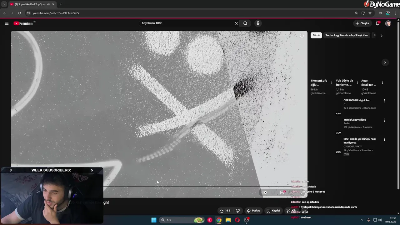Open Chrome three-dot menu
This screenshot has height=225, width=400.
[396, 13]
